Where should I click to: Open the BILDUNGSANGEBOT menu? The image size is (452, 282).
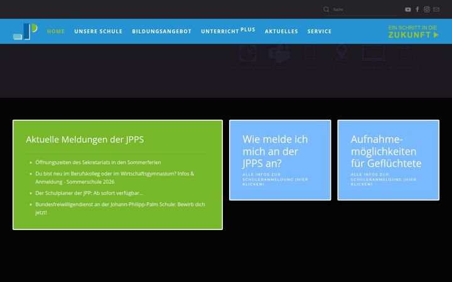[x=162, y=31]
